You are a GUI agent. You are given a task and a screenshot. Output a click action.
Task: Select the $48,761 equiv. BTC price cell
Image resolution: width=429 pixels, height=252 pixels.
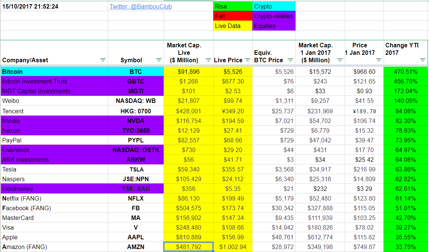274,237
